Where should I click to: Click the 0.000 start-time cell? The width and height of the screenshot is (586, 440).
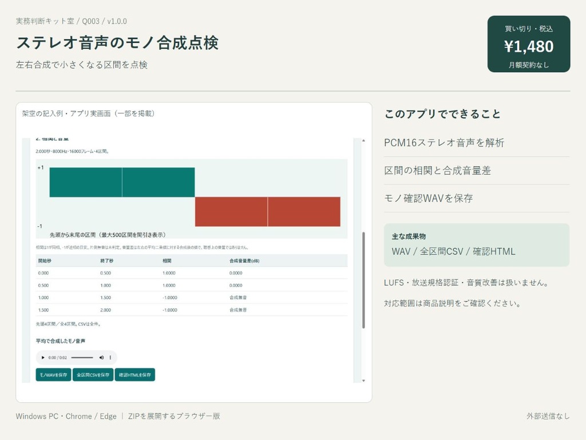click(43, 273)
